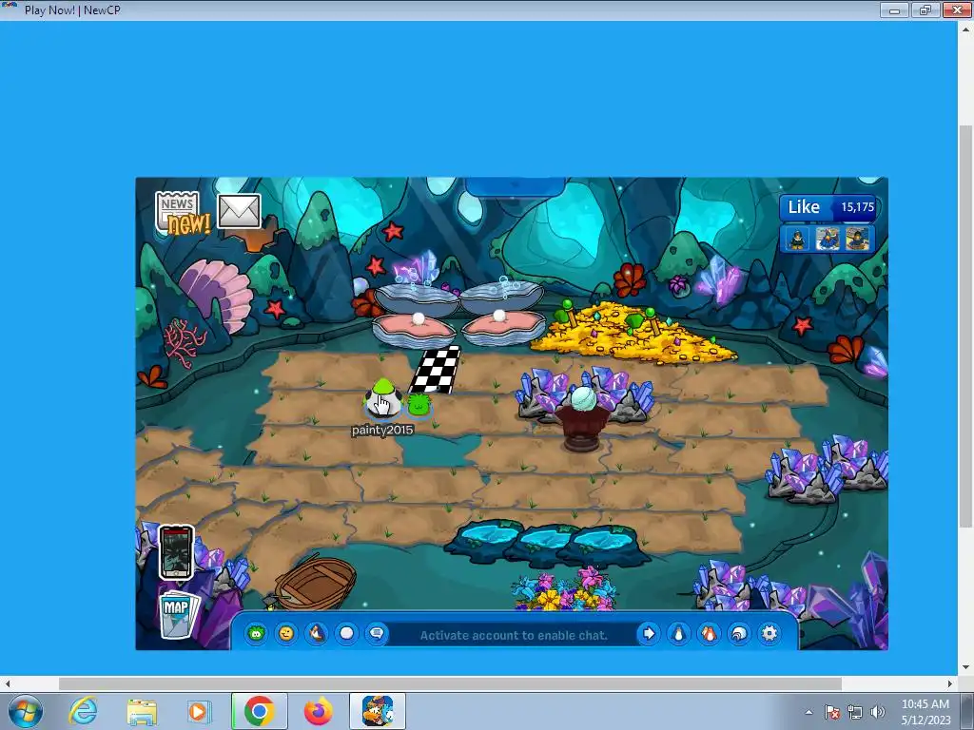Viewport: 974px width, 730px height.
Task: Click the green puffle beside painty2015
Action: tap(419, 405)
